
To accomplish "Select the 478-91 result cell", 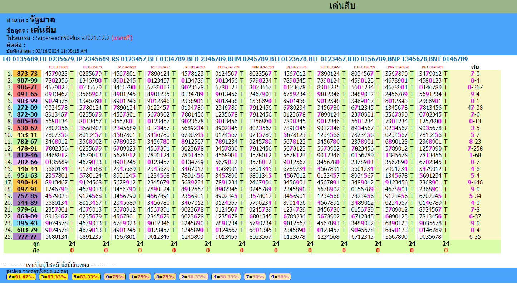I will click(27, 148).
